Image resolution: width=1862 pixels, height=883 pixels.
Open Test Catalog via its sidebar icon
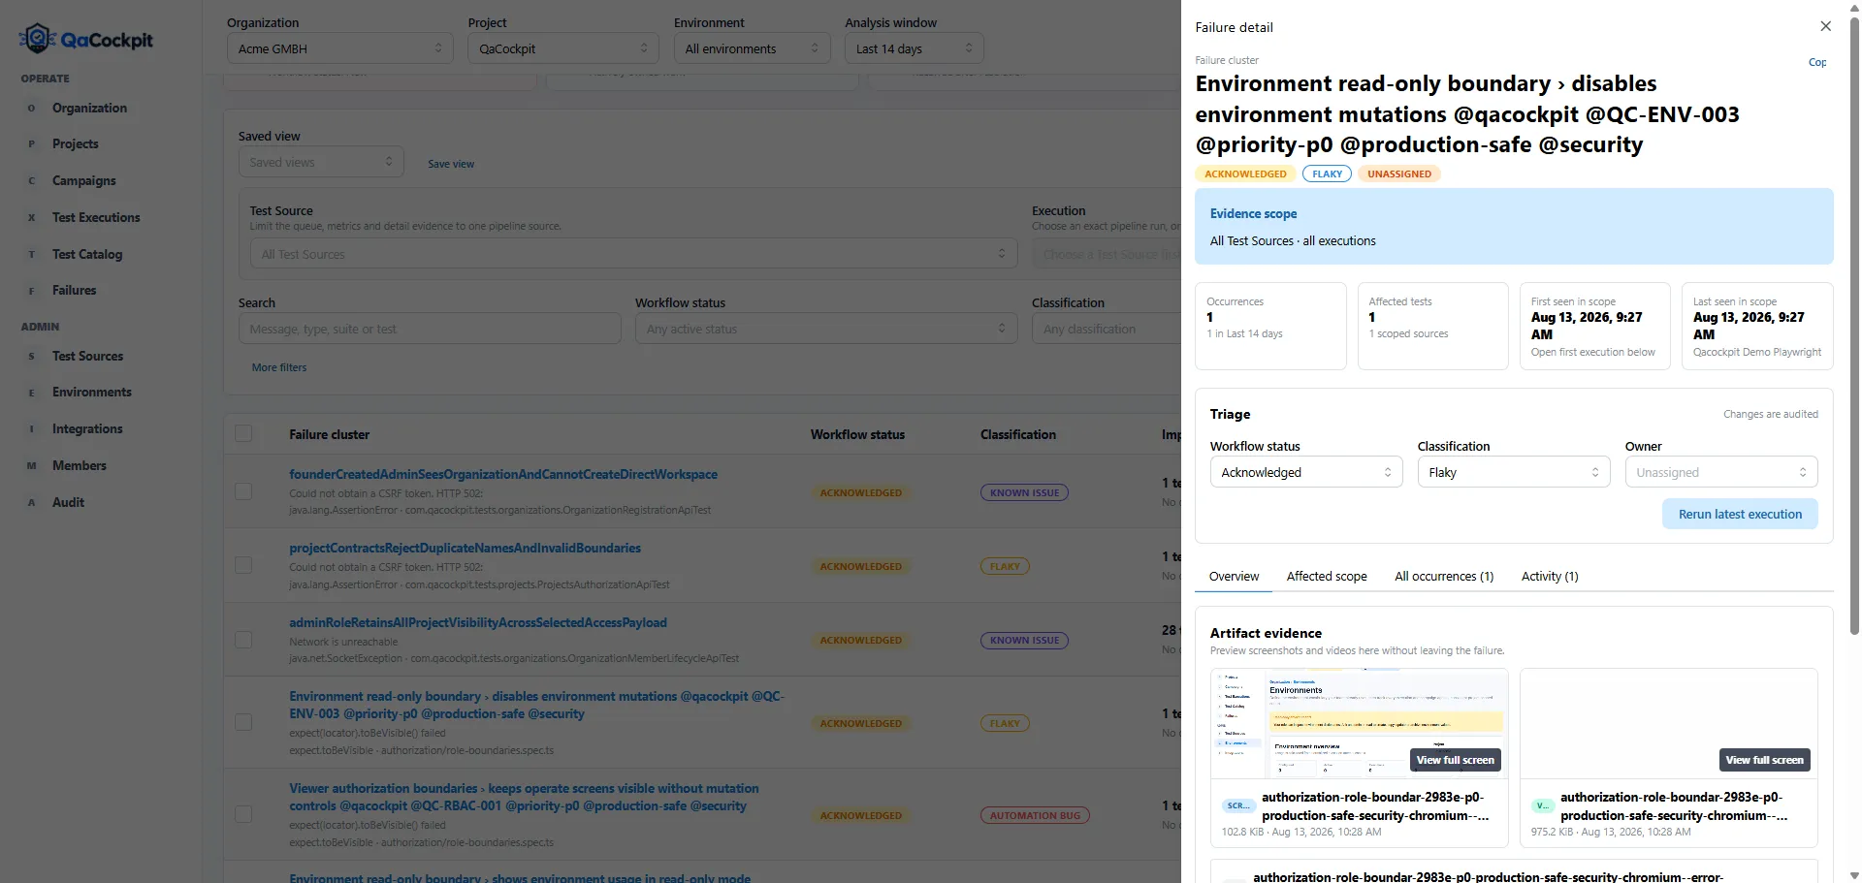[x=31, y=255]
